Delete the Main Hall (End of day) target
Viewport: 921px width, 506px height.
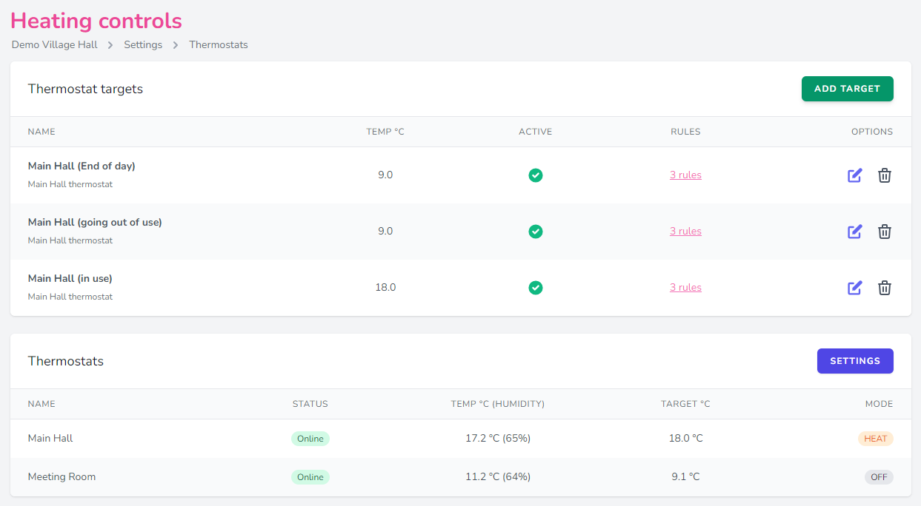coord(884,175)
